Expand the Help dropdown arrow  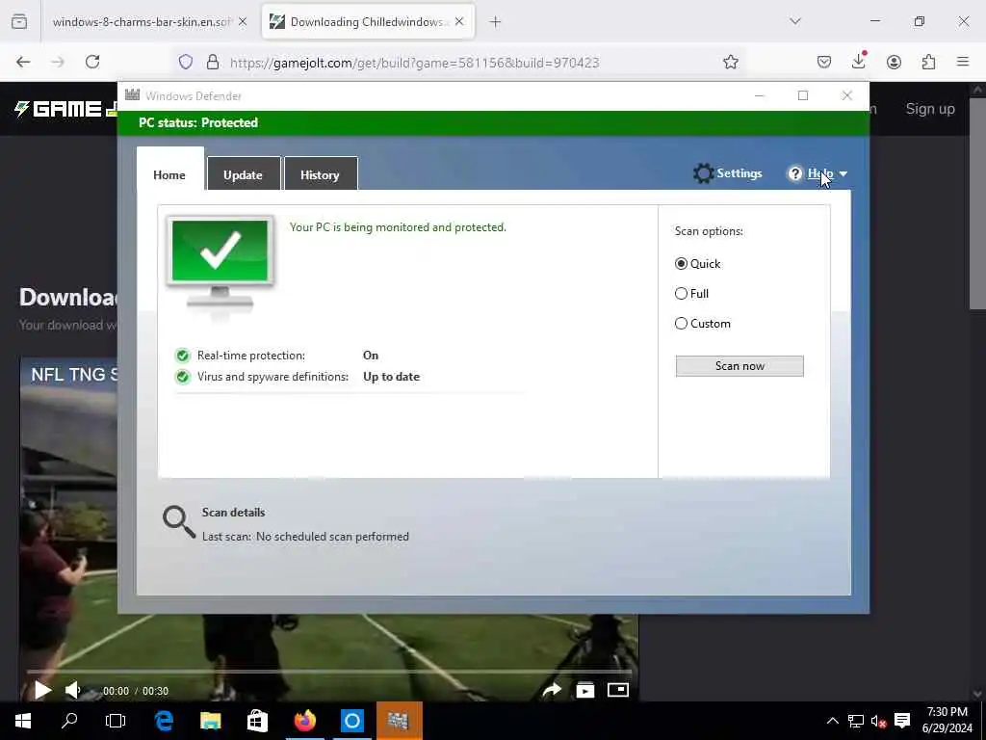point(843,173)
